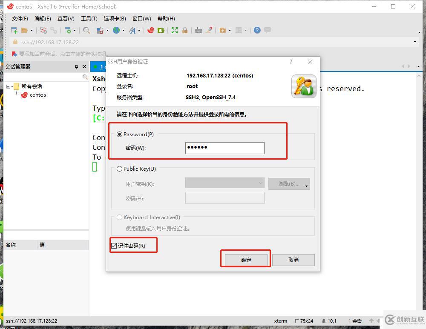426x329 pixels.
Task: Select the Public Key(U) radio button
Action: click(119, 169)
